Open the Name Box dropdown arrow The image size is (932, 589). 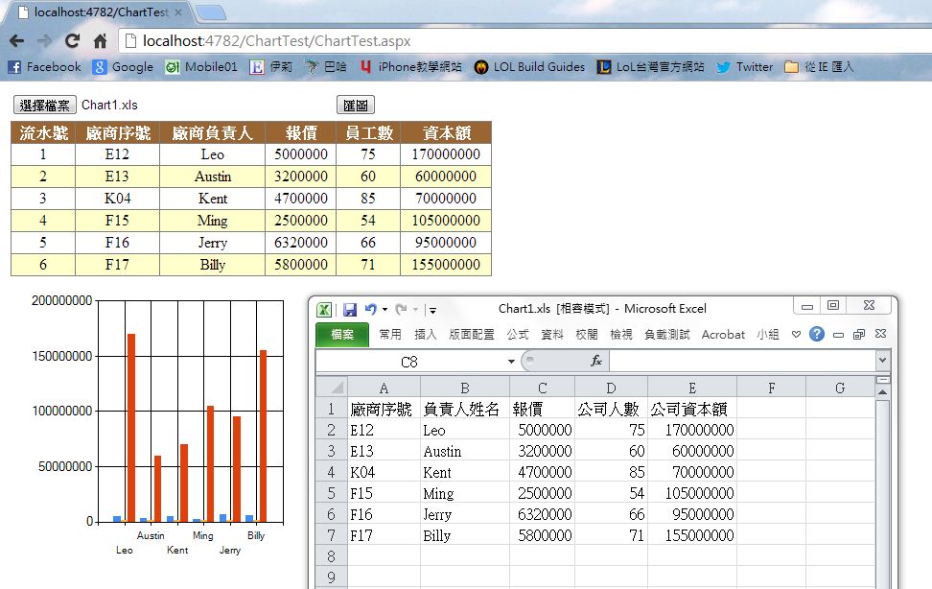[x=511, y=361]
